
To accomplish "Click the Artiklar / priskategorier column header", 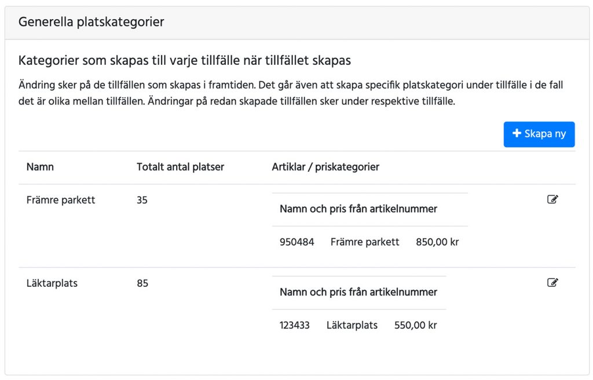I will pos(325,167).
